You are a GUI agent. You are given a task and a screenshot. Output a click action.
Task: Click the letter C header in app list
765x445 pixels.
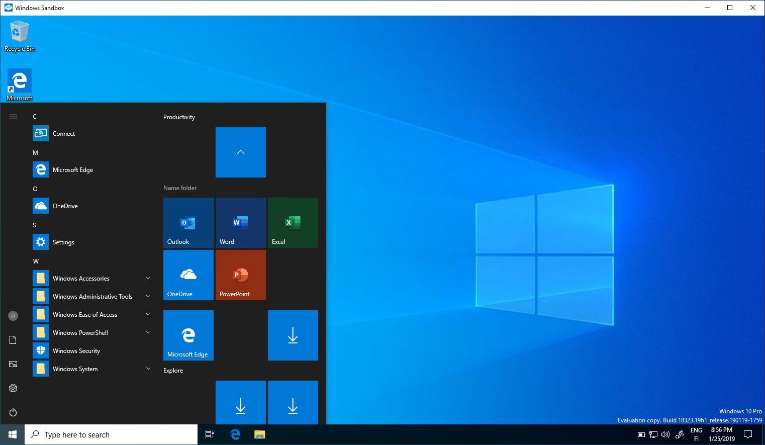[35, 116]
